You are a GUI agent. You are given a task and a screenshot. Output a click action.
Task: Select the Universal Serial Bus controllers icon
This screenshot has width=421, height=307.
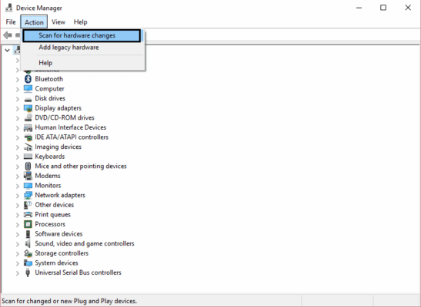pyautogui.click(x=28, y=272)
